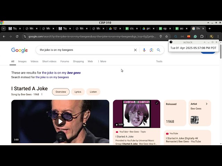Select the Listen chip
222x166 pixels.
pos(93,92)
